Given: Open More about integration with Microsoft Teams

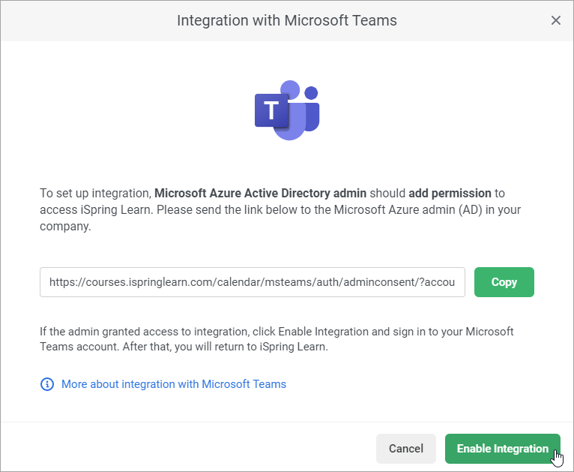Looking at the screenshot, I should point(173,384).
